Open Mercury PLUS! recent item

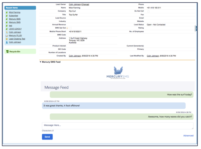click(15, 36)
